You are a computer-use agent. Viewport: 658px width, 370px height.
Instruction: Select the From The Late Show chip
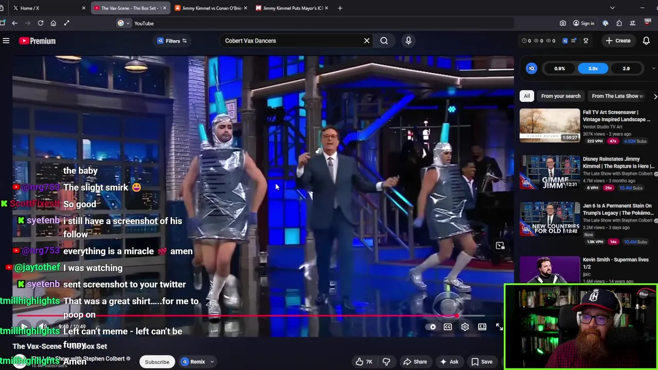pos(618,96)
